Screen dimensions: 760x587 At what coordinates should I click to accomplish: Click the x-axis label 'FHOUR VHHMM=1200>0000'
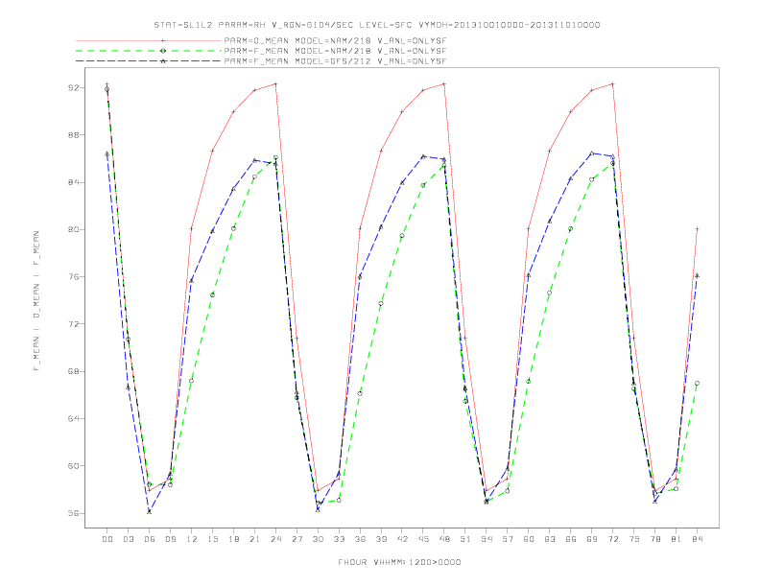coord(399,562)
